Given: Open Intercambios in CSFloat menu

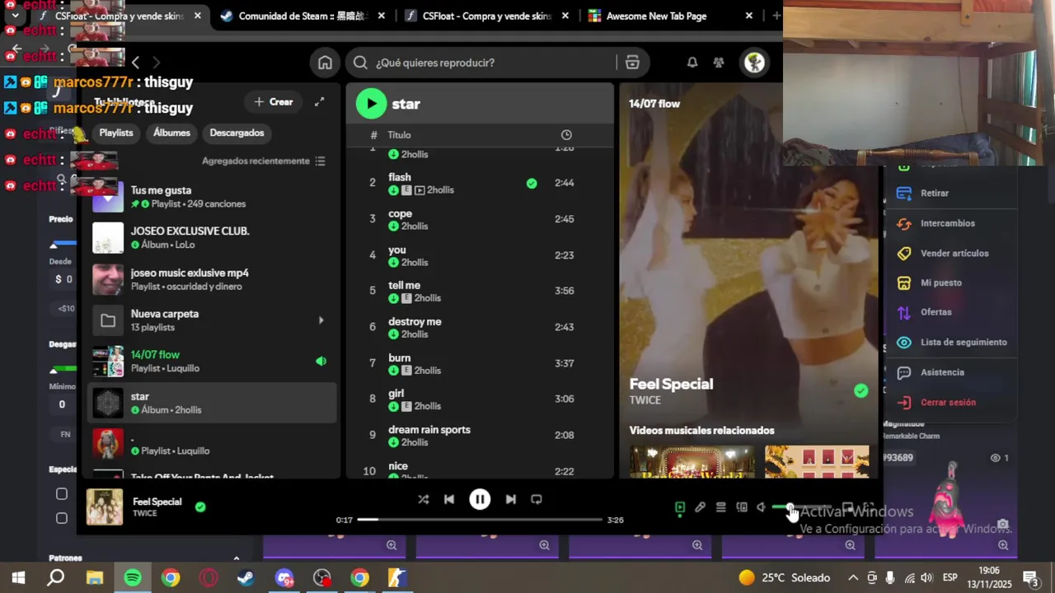Looking at the screenshot, I should point(948,223).
